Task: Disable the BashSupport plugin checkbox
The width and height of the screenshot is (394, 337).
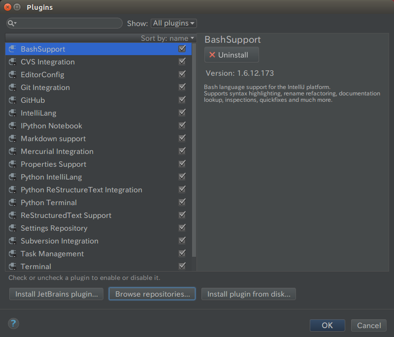Action: tap(182, 48)
